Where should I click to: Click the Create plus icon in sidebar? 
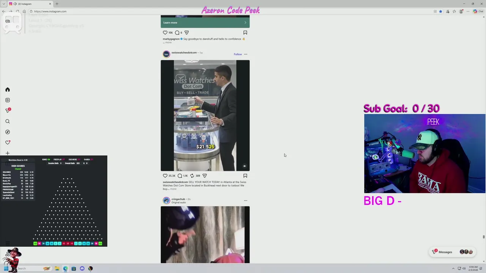point(7,153)
